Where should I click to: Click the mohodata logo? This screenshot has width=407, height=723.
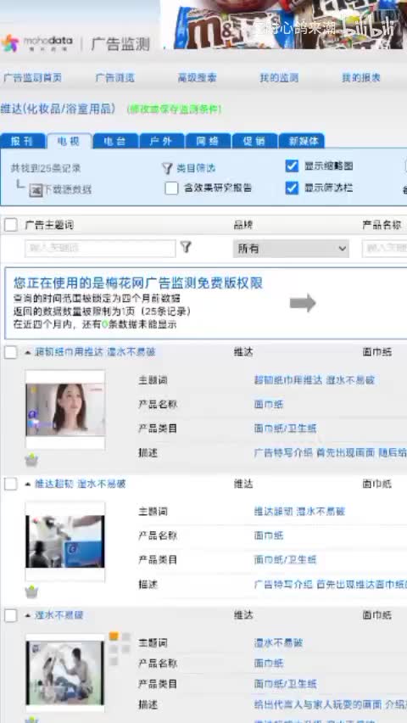36,43
